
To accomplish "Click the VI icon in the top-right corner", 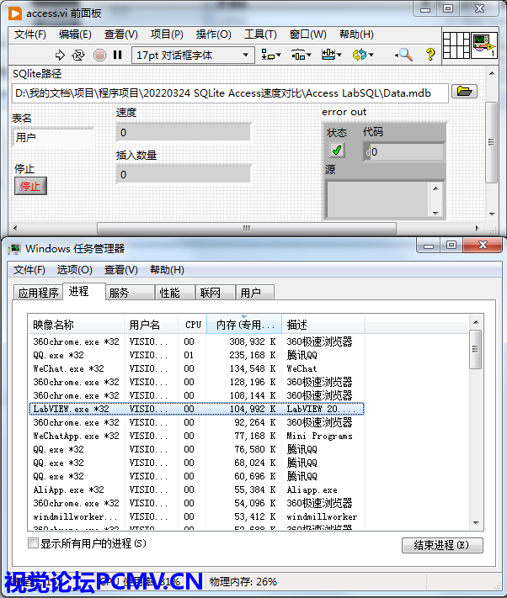I will [x=483, y=45].
